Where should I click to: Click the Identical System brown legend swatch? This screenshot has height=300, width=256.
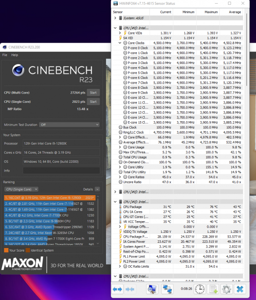tap(28, 250)
